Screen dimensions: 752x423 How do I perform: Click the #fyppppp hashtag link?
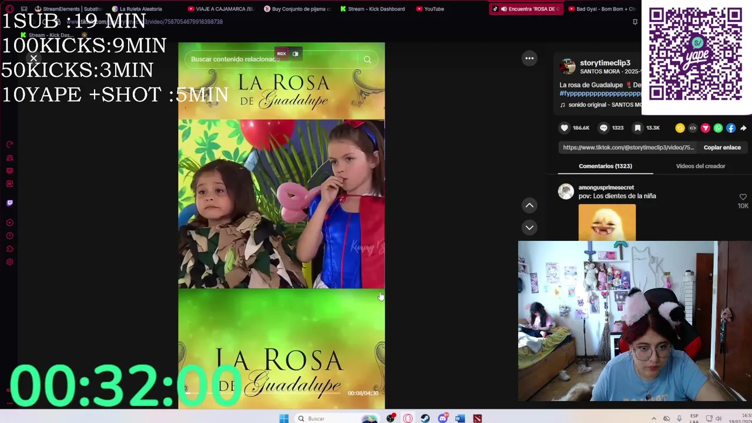(x=600, y=93)
